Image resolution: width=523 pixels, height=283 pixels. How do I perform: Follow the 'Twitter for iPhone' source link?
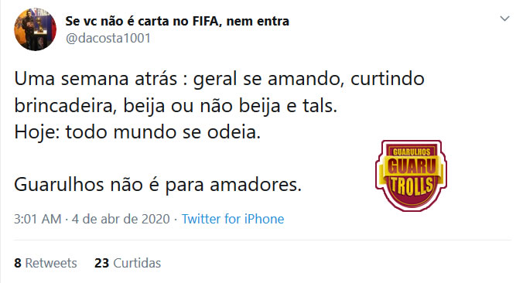point(233,219)
